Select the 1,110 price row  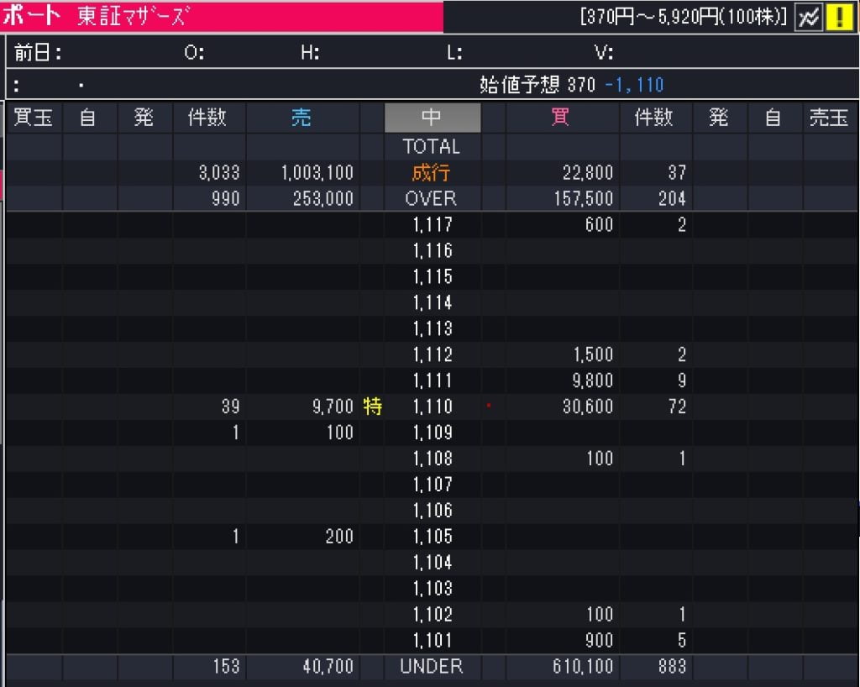tap(433, 406)
